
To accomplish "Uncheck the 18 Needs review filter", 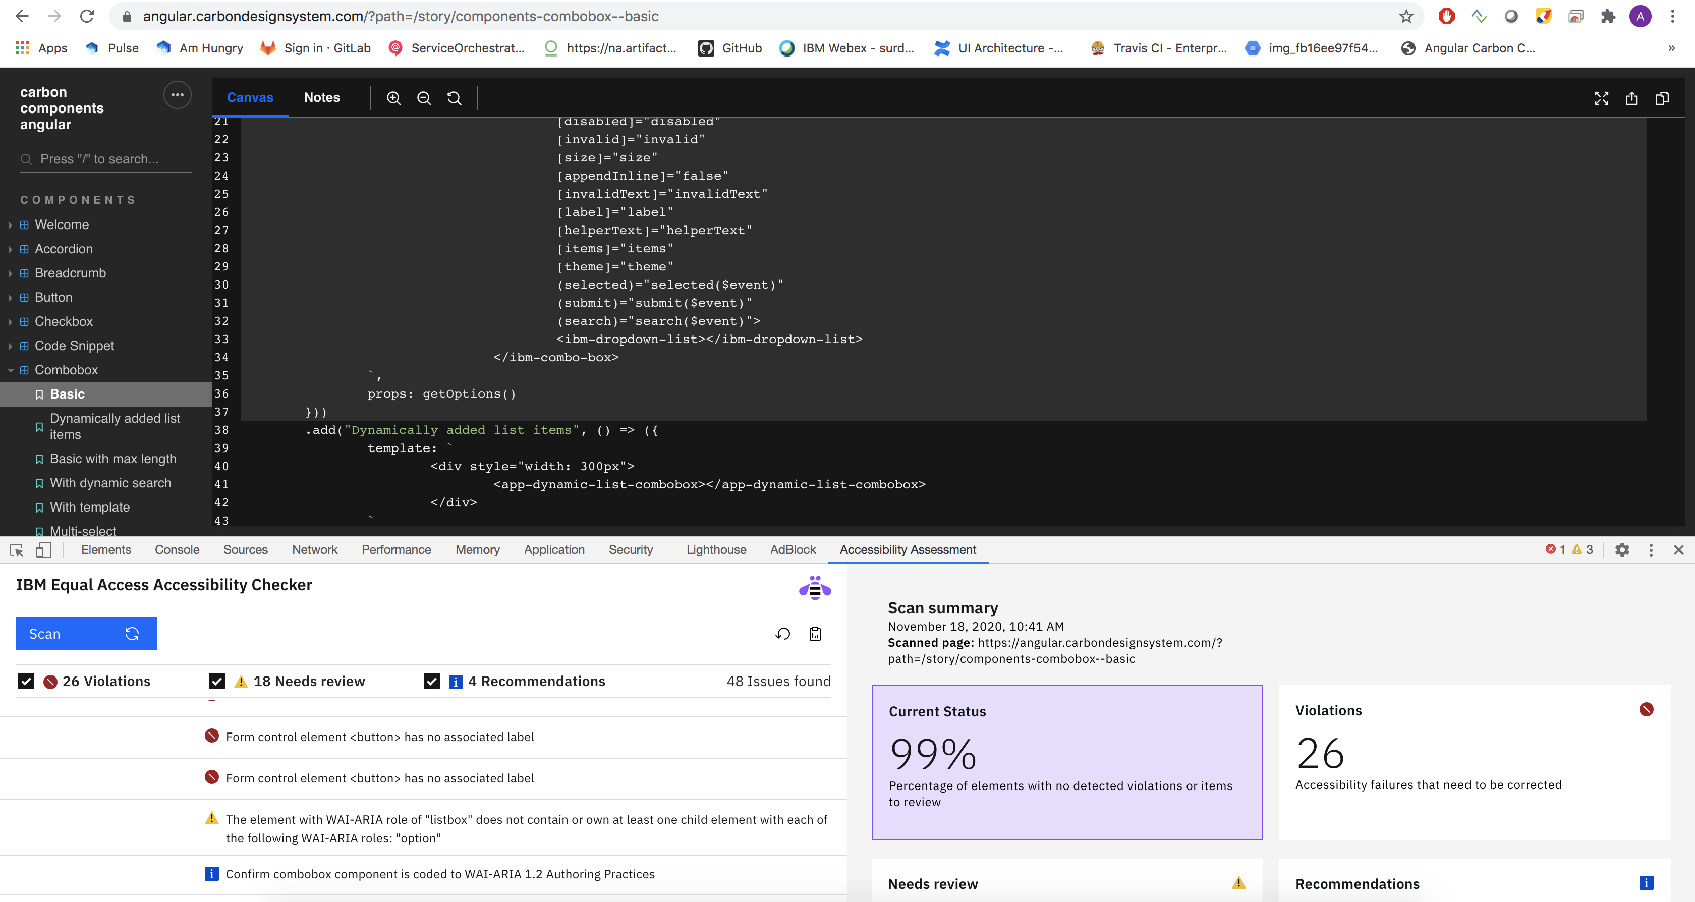I will click(217, 681).
